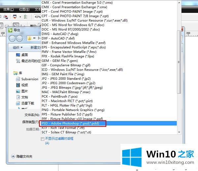Open 最近访问的位置 in navigation pane

(28, 61)
